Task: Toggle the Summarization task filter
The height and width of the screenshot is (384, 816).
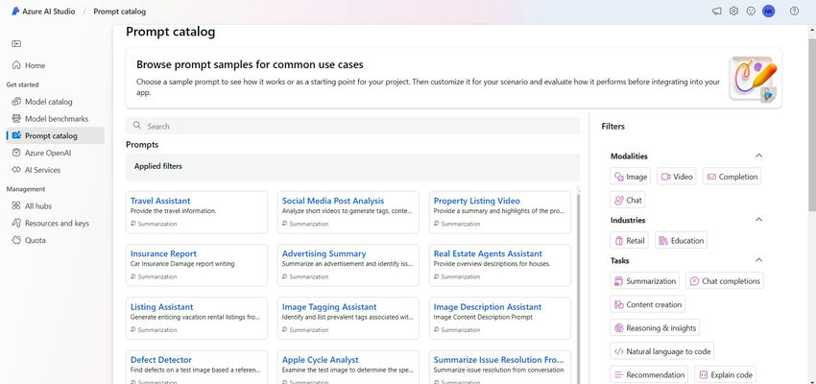Action: (644, 281)
